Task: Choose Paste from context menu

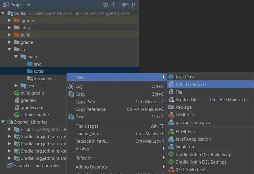Action: tap(116, 117)
